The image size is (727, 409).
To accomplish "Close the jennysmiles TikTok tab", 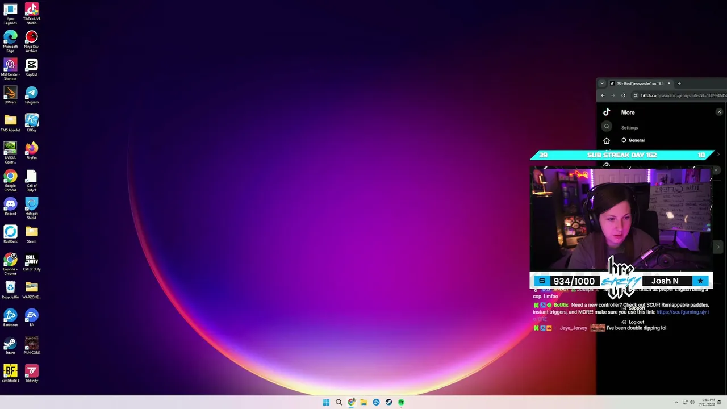I will pyautogui.click(x=668, y=84).
